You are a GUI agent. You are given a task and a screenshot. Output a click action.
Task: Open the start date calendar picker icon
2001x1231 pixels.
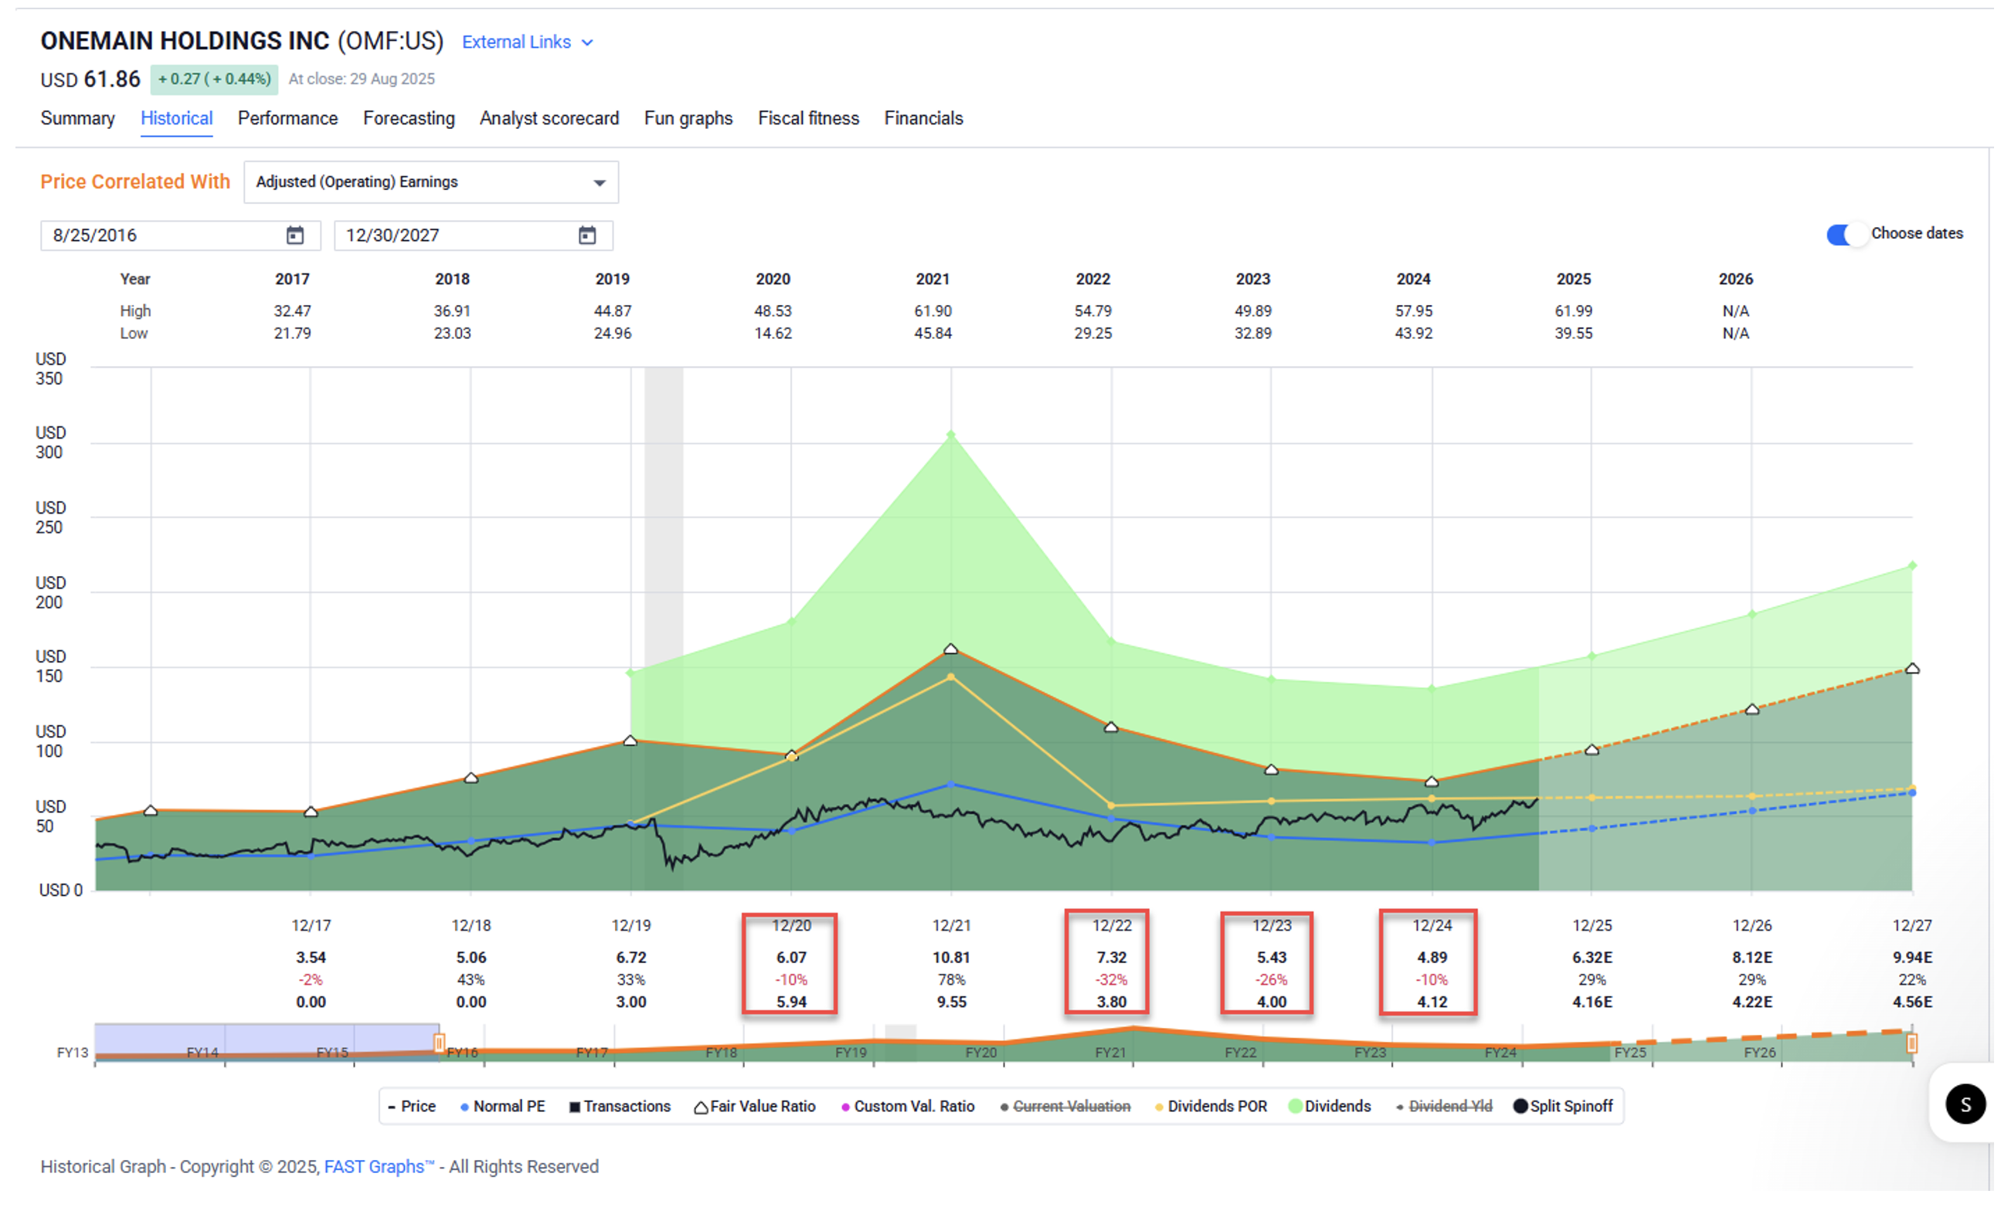coord(295,236)
